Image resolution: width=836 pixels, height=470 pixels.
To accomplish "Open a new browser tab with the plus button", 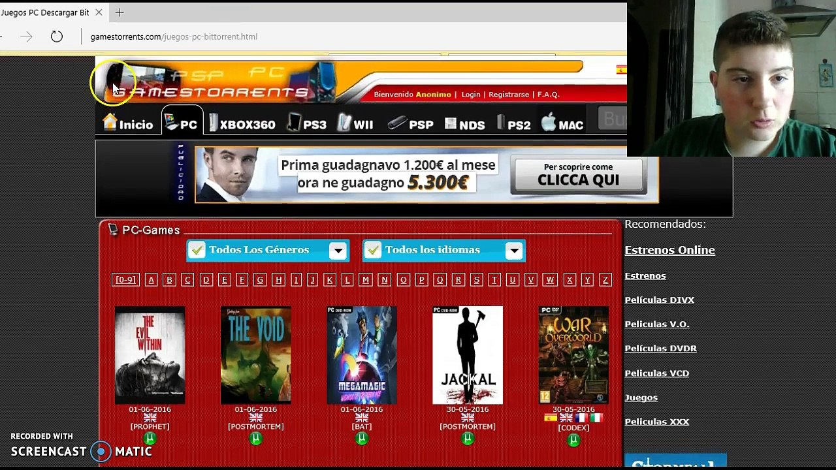I will 120,12.
